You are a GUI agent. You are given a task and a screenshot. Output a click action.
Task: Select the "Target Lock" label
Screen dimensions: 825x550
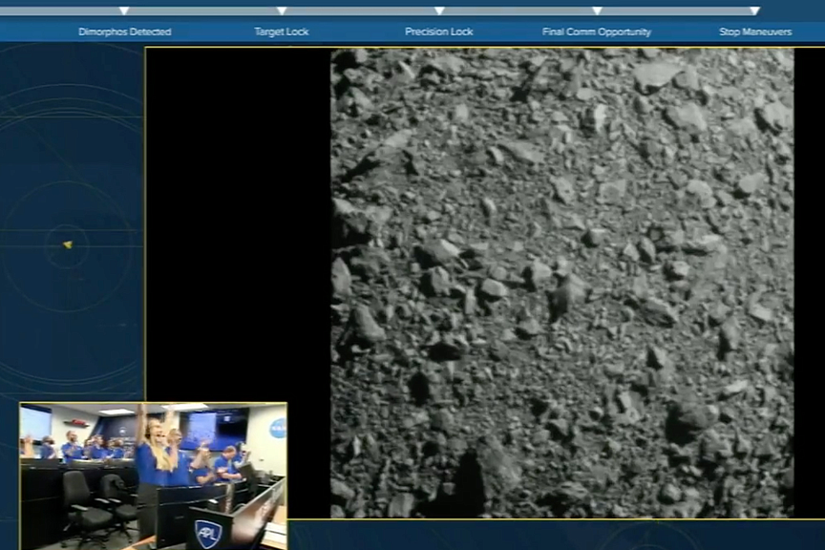[x=282, y=32]
